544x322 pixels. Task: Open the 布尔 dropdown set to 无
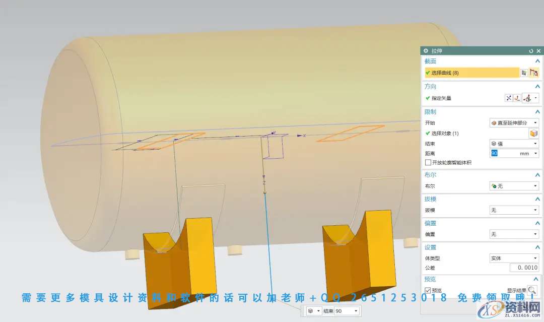(x=514, y=186)
